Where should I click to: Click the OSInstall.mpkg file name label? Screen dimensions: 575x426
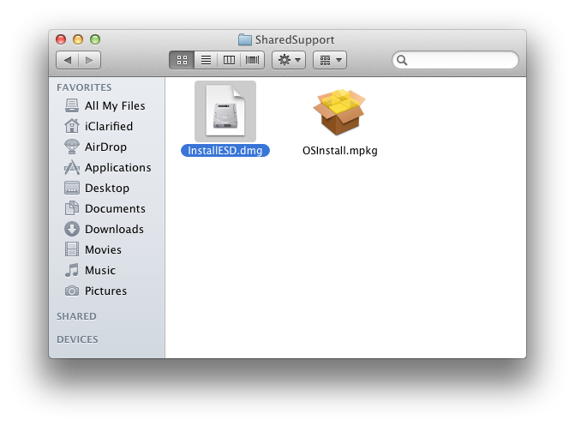click(x=340, y=151)
